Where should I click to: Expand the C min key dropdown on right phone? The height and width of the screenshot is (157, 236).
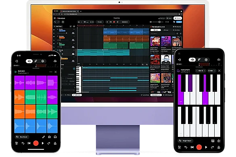212,70
